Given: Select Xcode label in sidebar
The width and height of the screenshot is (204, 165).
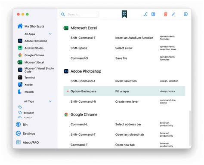Looking at the screenshot, I should (28, 85).
